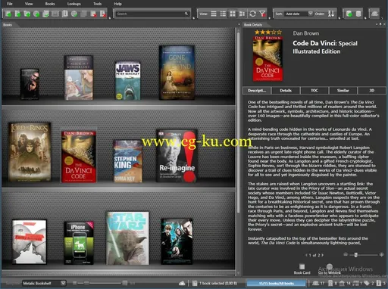The height and width of the screenshot is (289, 388).
Task: Click the stacked pages checkmark toolbar icon
Action: point(45,14)
